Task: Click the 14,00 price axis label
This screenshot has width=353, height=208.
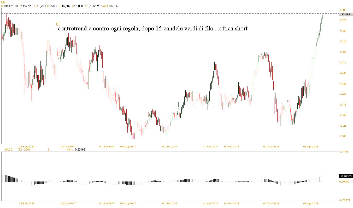Action: pos(343,94)
